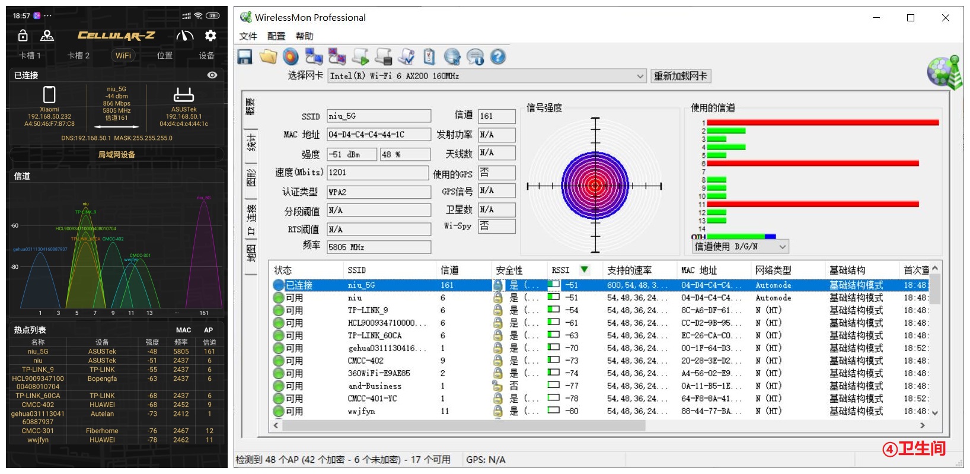Click the network list scroll-down arrow
970x474 pixels.
tap(935, 413)
